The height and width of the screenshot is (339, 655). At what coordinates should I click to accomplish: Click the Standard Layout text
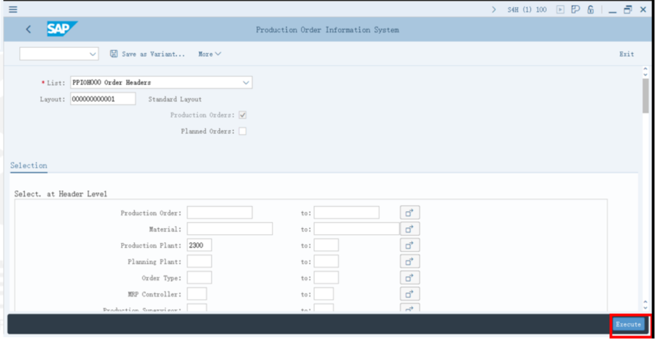[x=175, y=99]
